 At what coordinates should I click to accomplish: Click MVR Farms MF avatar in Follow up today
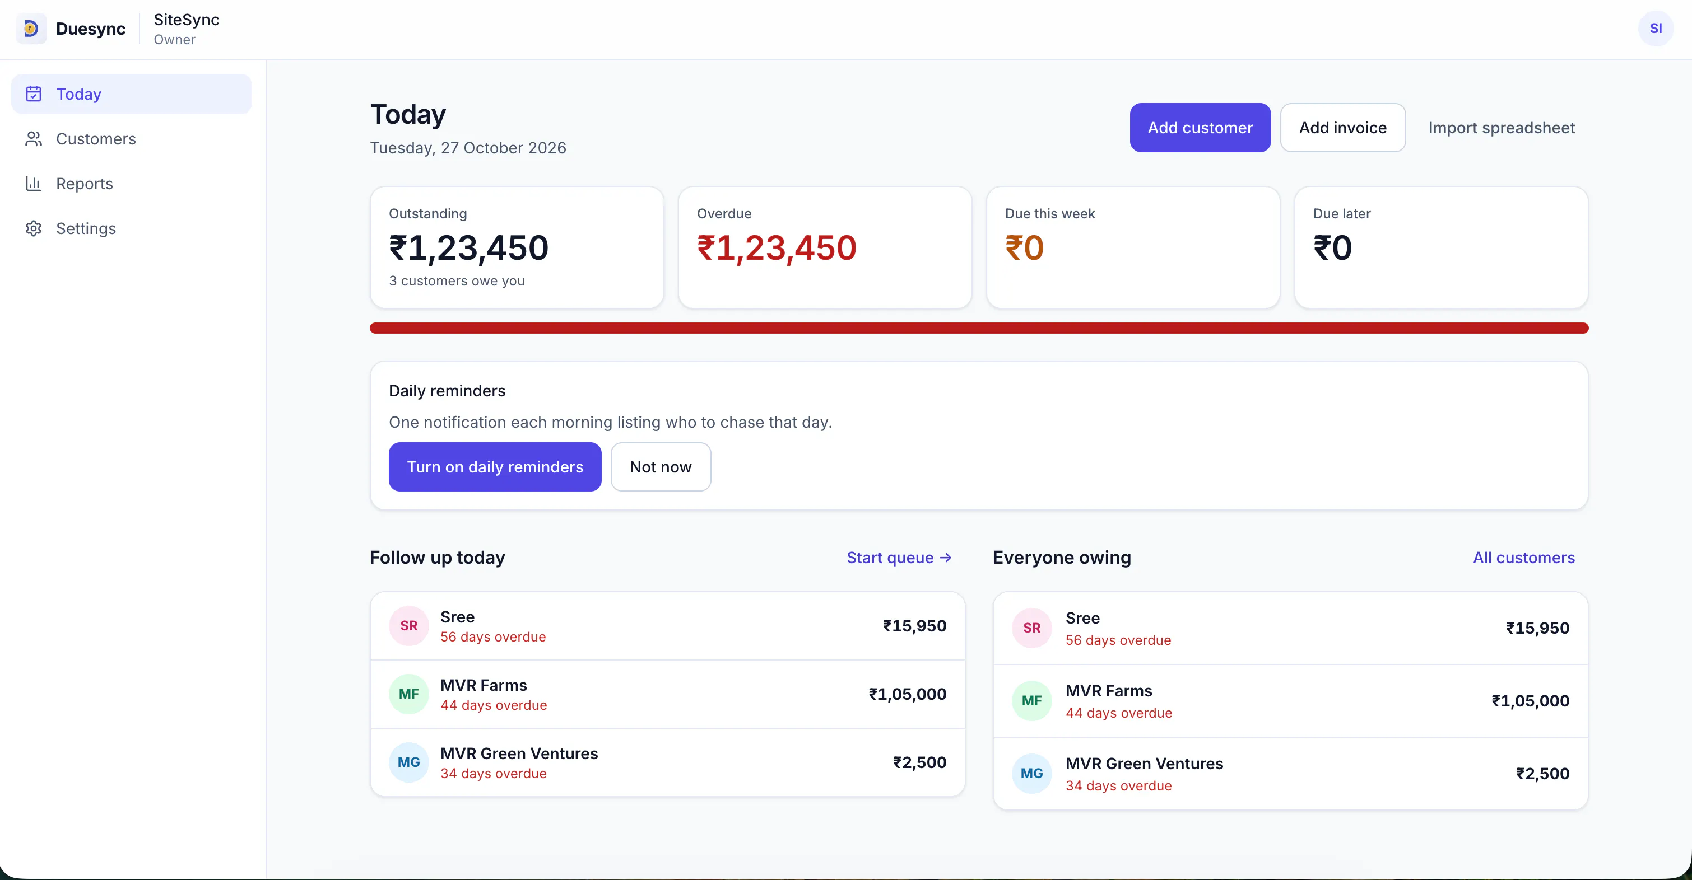click(408, 694)
